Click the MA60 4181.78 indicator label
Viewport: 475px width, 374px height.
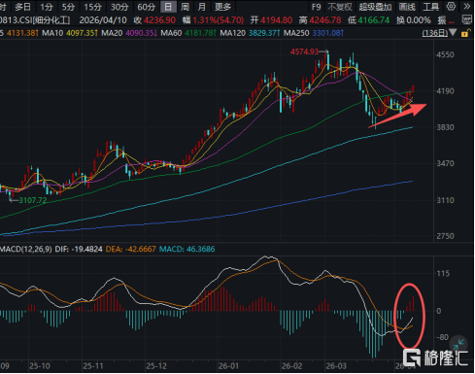click(x=188, y=33)
